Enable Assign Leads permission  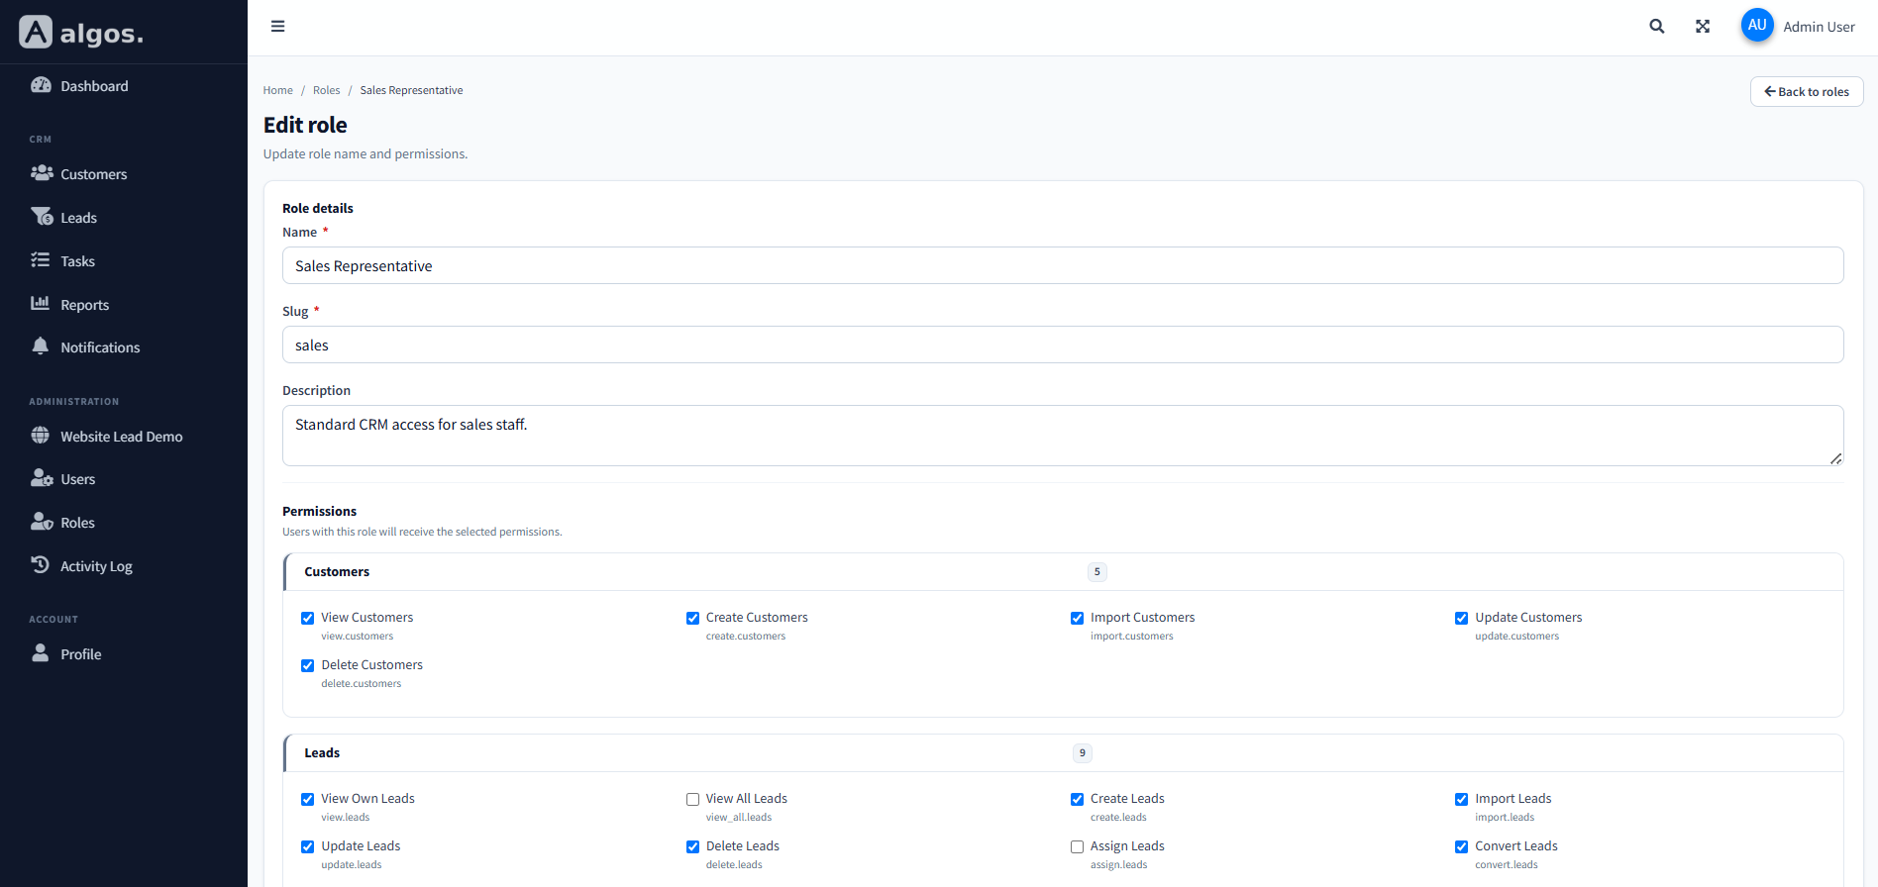tap(1077, 846)
